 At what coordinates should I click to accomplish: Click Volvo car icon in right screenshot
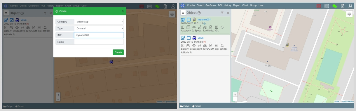194,38
